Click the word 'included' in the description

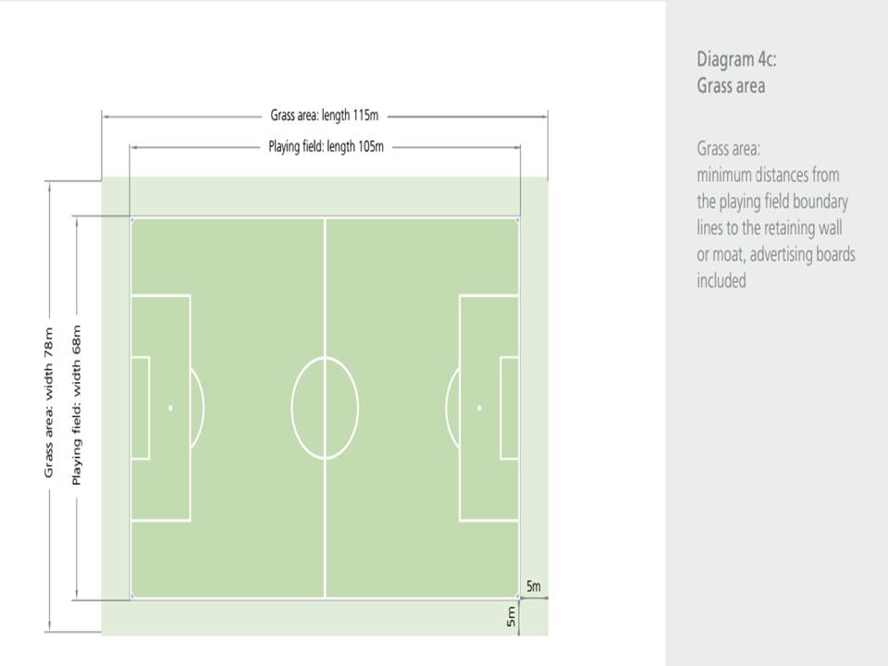[x=721, y=280]
